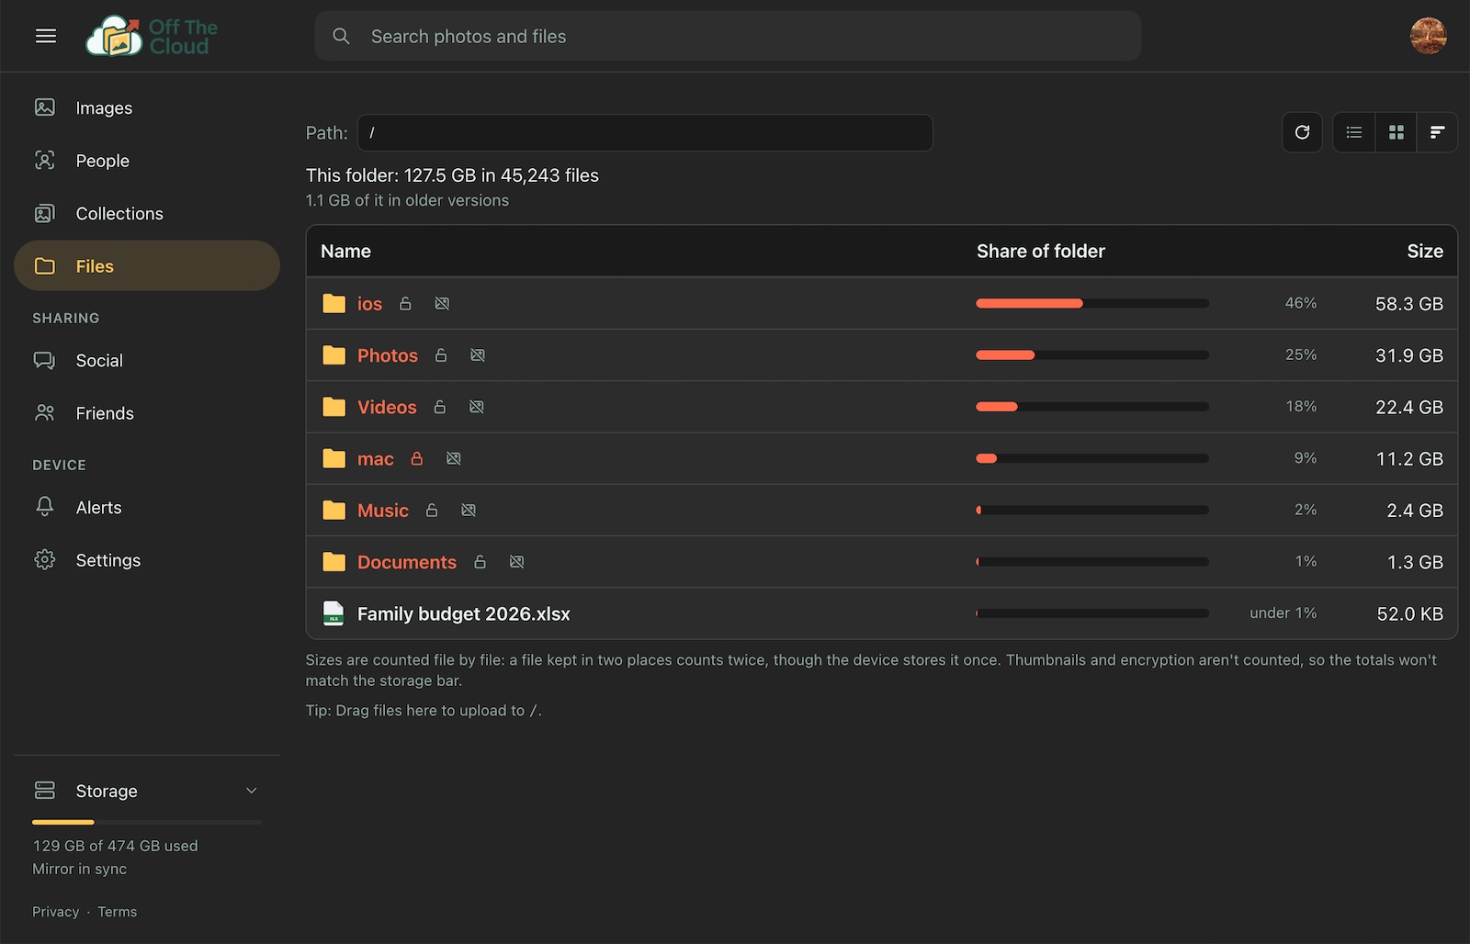Image resolution: width=1470 pixels, height=944 pixels.
Task: Click the Videos folder icon
Action: click(x=334, y=406)
